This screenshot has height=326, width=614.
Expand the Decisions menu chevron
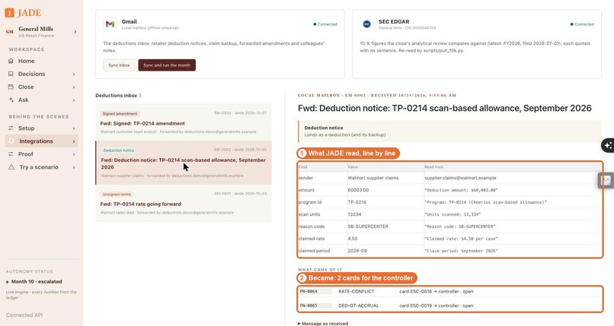tap(74, 74)
